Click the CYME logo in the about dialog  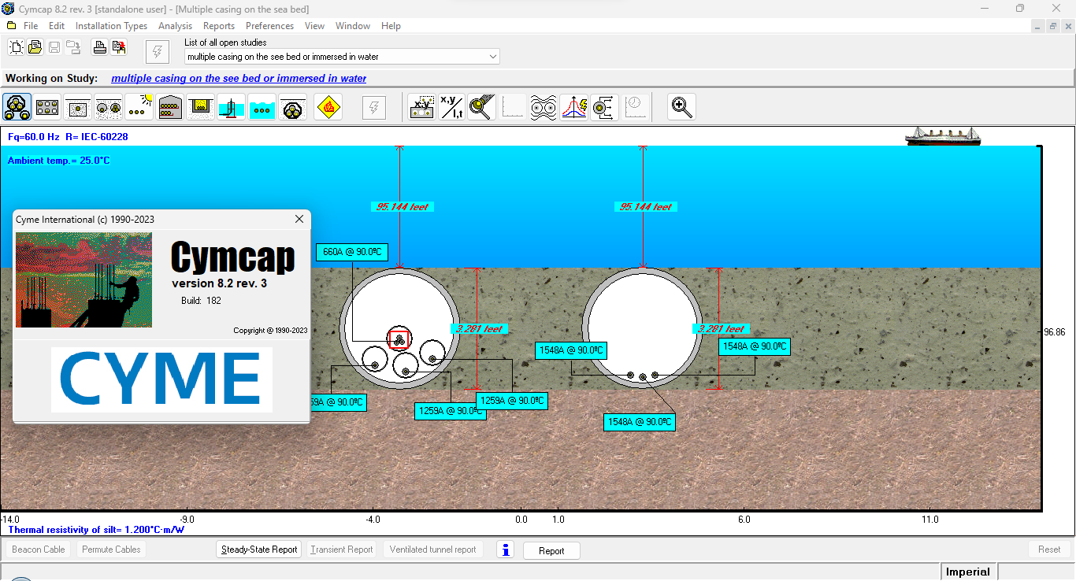(161, 379)
